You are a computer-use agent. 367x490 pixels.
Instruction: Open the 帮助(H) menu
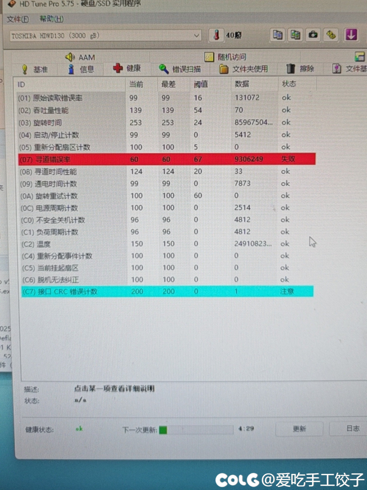tap(51, 19)
